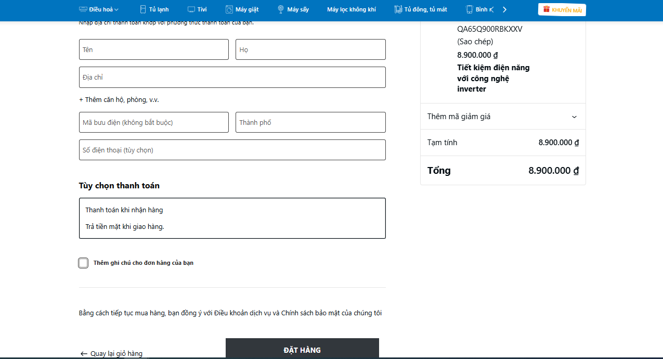663x359 pixels.
Task: Tick the Thêm ghi chú cho đơn hàng checkbox
Action: 83,263
